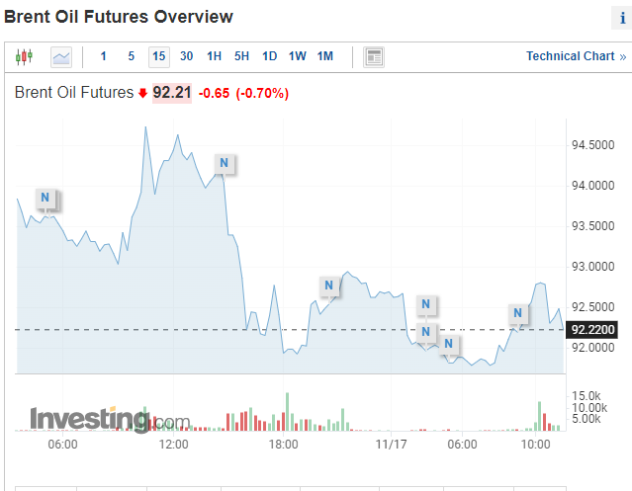Open news marker near the 94.00 level

[x=224, y=163]
